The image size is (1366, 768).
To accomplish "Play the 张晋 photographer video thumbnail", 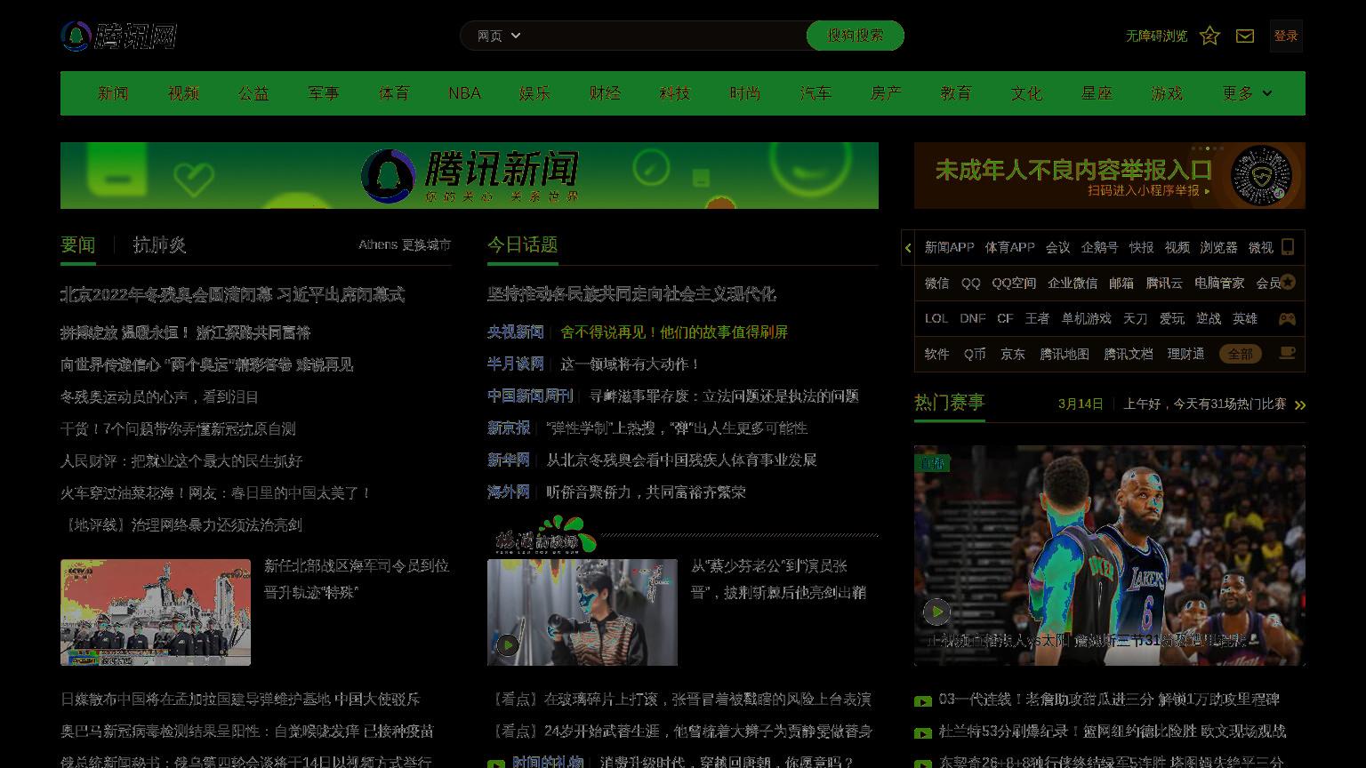I will click(507, 645).
